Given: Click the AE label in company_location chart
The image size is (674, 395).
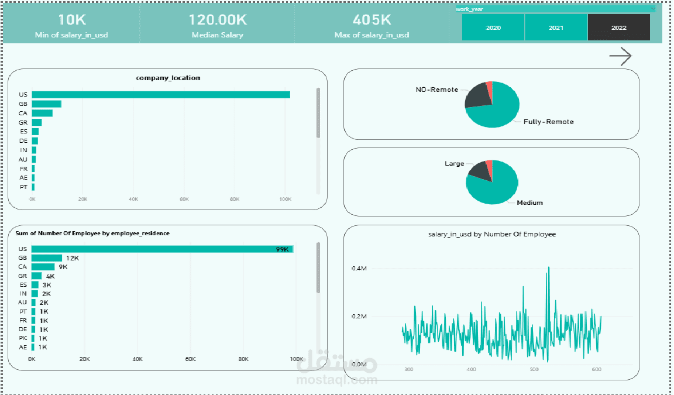Looking at the screenshot, I should pos(23,177).
